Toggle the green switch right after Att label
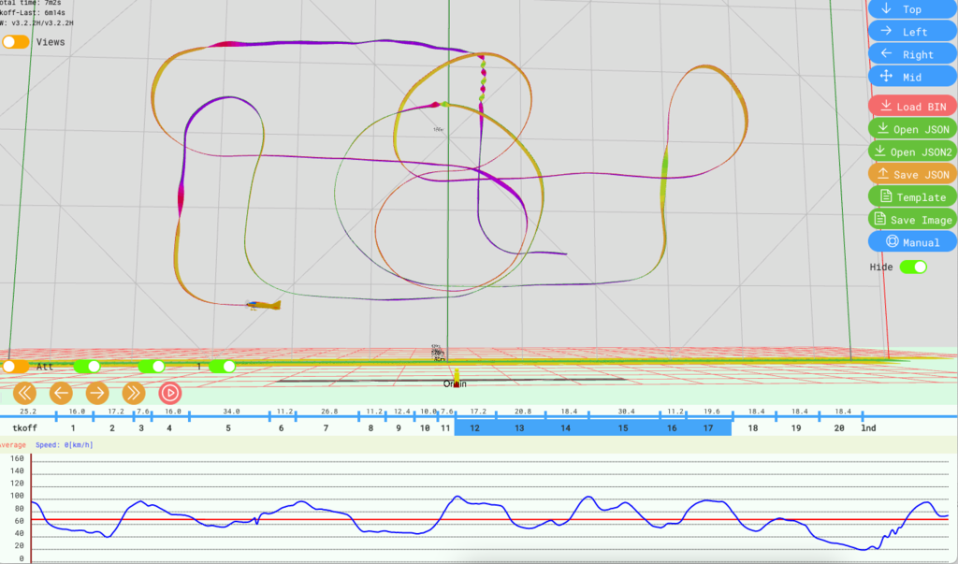Screen dimensions: 958x564 click(87, 367)
